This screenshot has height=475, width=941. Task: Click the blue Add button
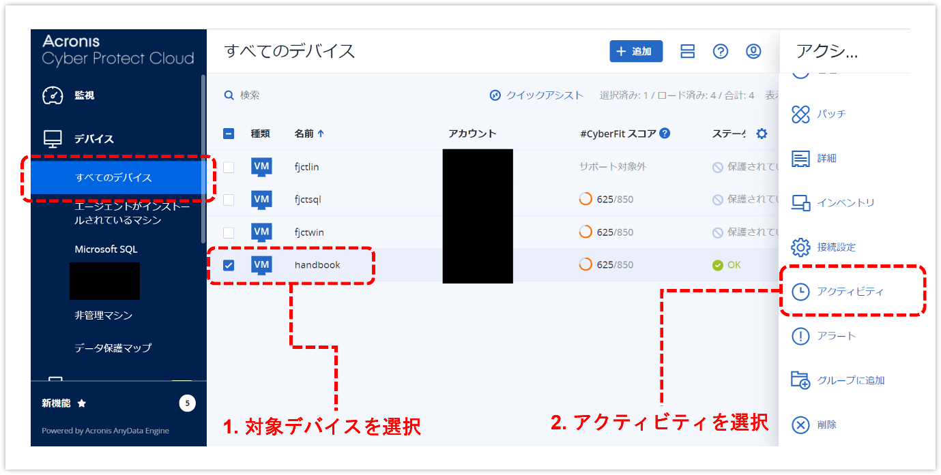point(635,52)
